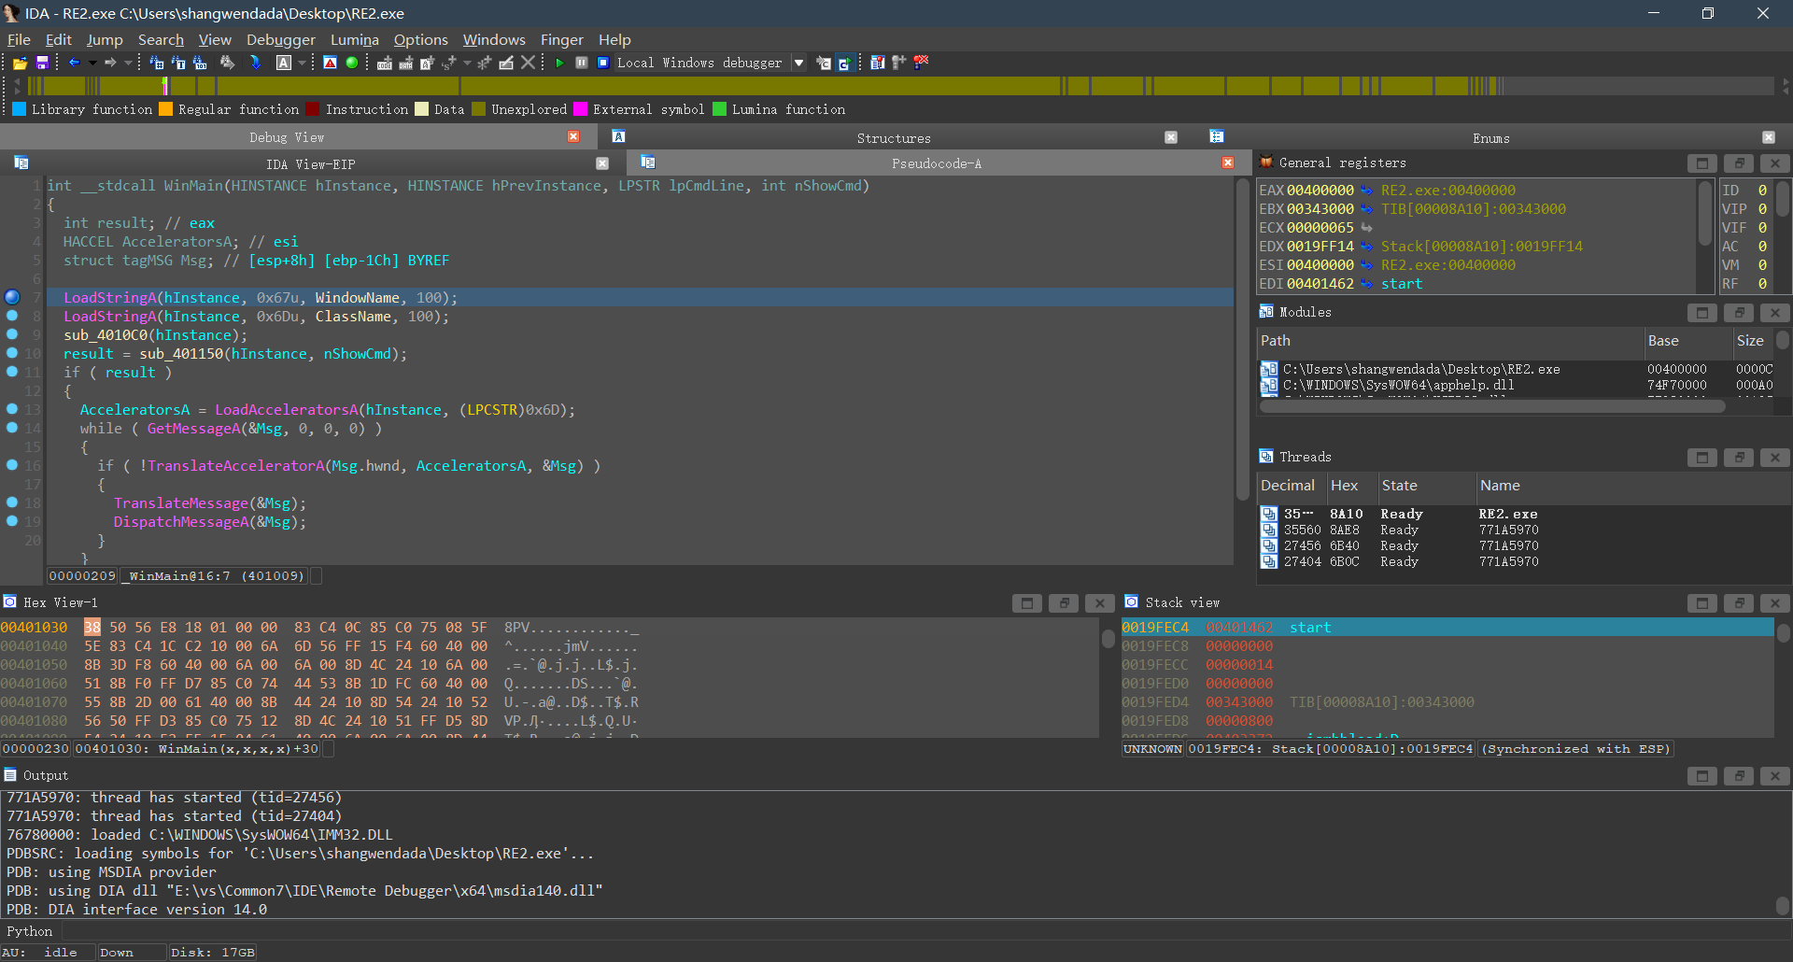This screenshot has width=1793, height=962.
Task: Save the database with the floppy icon
Action: (42, 63)
